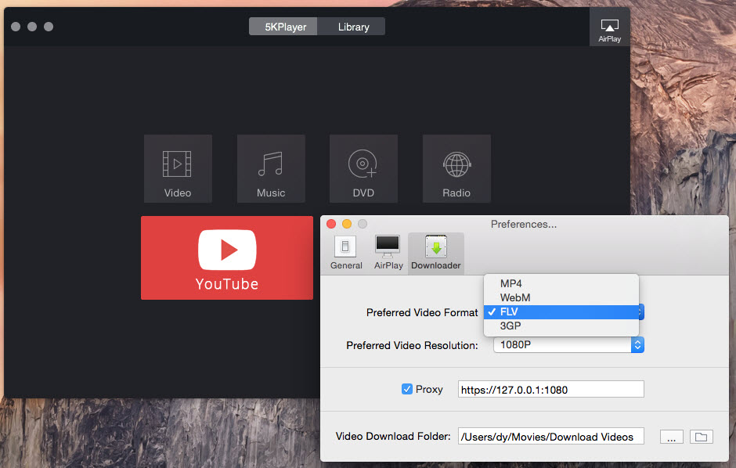Choose MP4 from video format list

pyautogui.click(x=561, y=284)
